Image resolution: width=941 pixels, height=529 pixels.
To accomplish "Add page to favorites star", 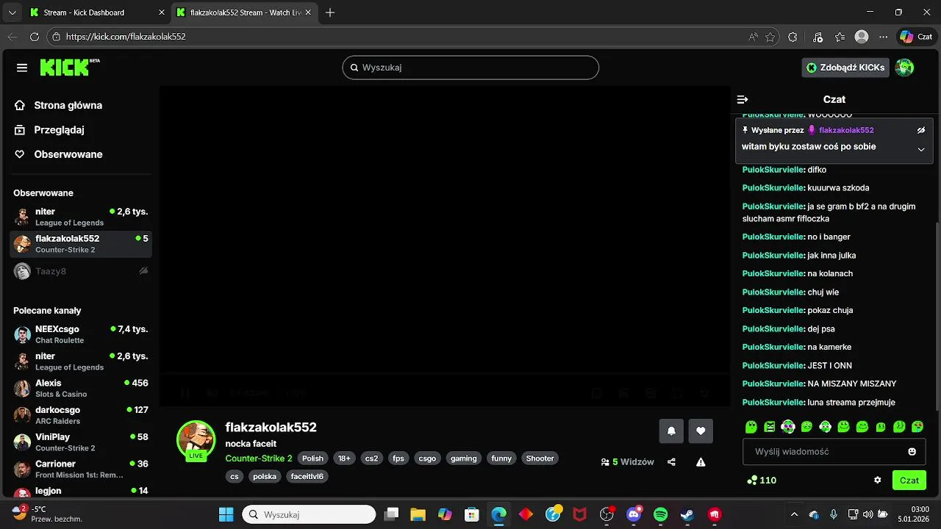I will 770,37.
